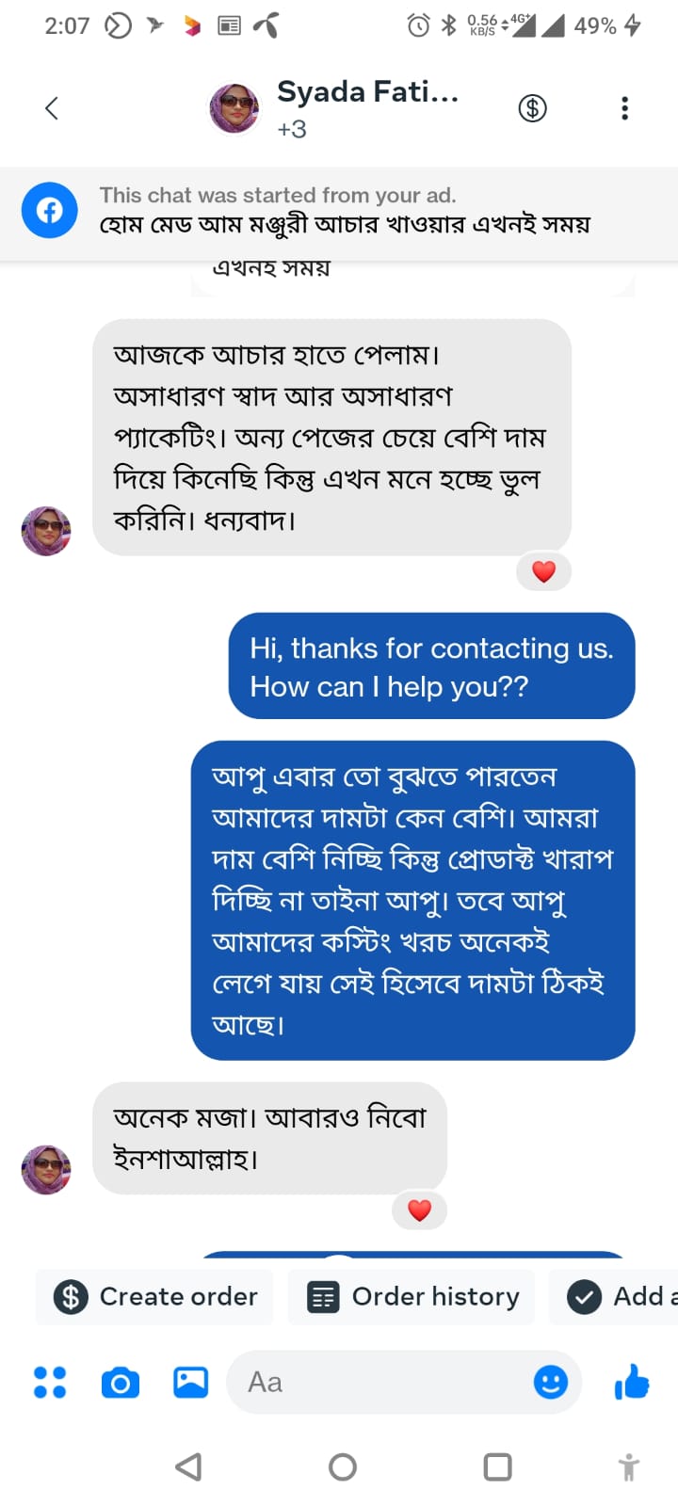Open the emoji picker in the message bar

tap(551, 1382)
